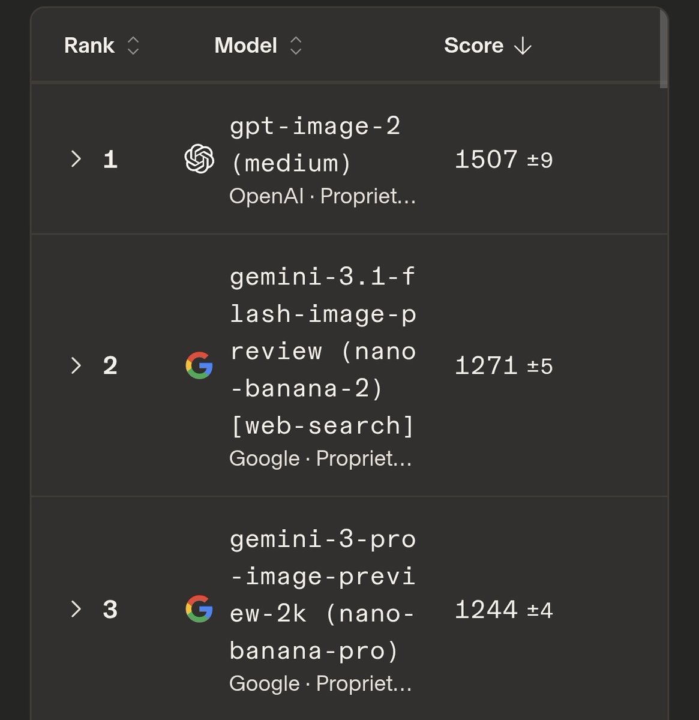Select the gpt-image-2 (medium) model name
The height and width of the screenshot is (720, 699).
[315, 145]
